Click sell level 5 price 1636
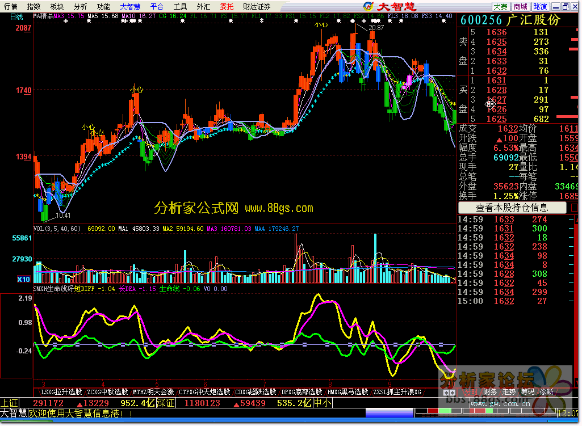 coord(497,32)
